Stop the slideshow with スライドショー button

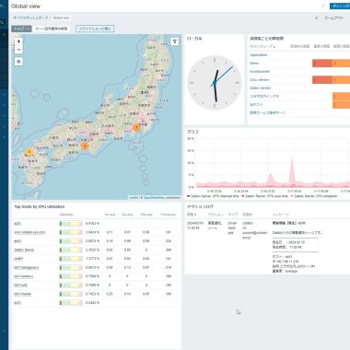tap(95, 29)
